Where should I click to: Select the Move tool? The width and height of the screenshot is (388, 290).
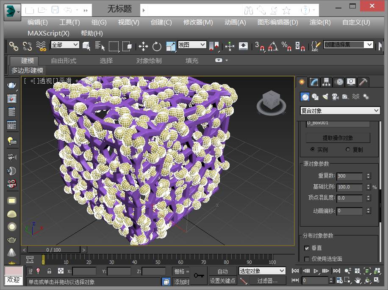(x=143, y=46)
